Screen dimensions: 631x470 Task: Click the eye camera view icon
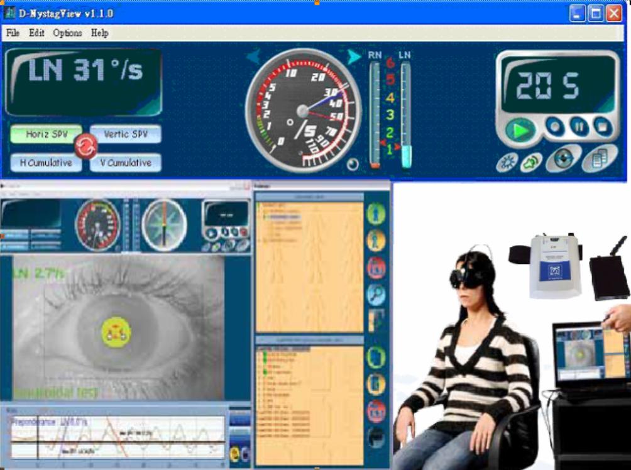tap(562, 159)
